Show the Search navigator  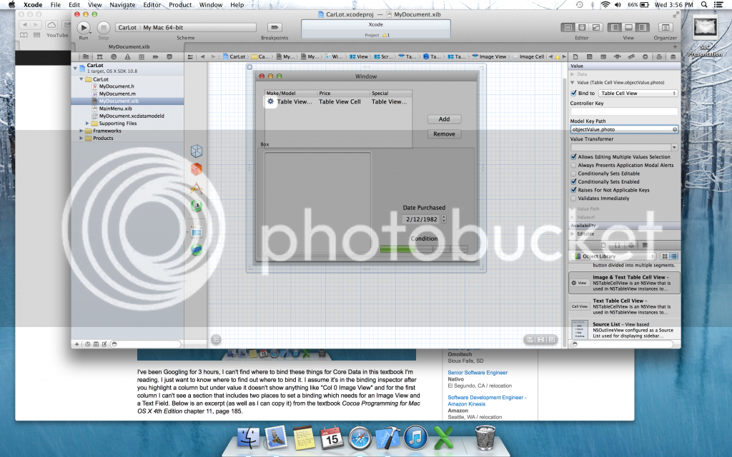click(114, 57)
